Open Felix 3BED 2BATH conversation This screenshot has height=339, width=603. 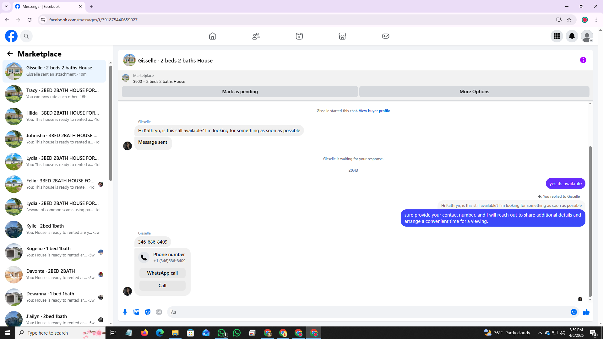point(54,184)
